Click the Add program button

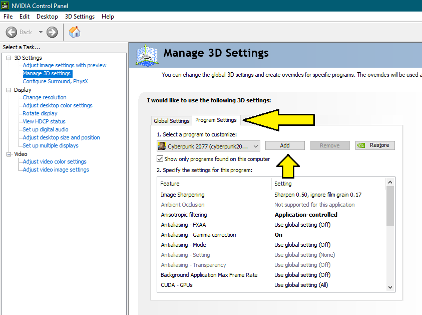click(285, 145)
